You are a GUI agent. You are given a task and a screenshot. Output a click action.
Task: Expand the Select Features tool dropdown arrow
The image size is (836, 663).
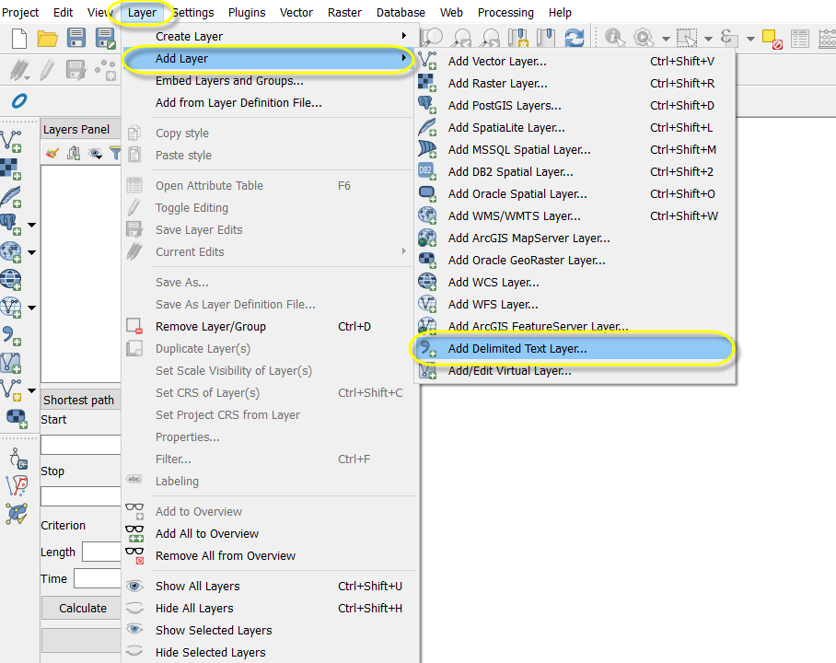tap(709, 39)
